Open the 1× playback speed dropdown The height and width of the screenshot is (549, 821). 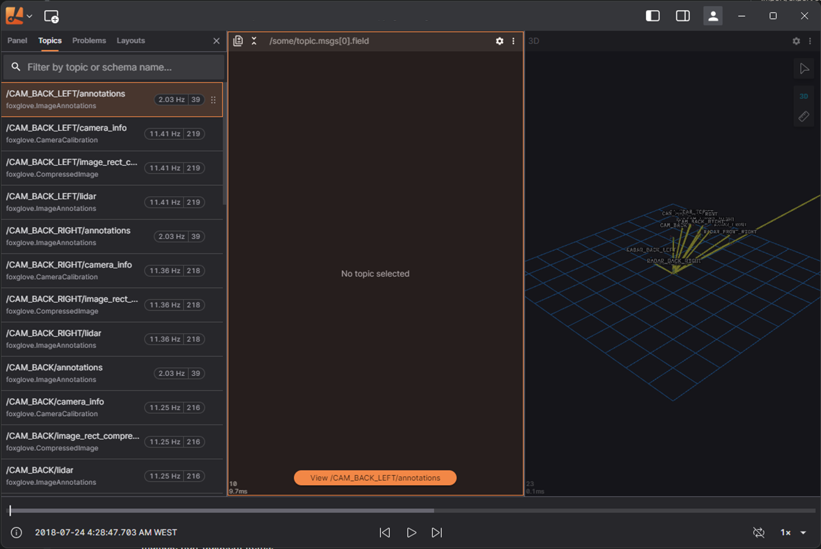point(793,532)
